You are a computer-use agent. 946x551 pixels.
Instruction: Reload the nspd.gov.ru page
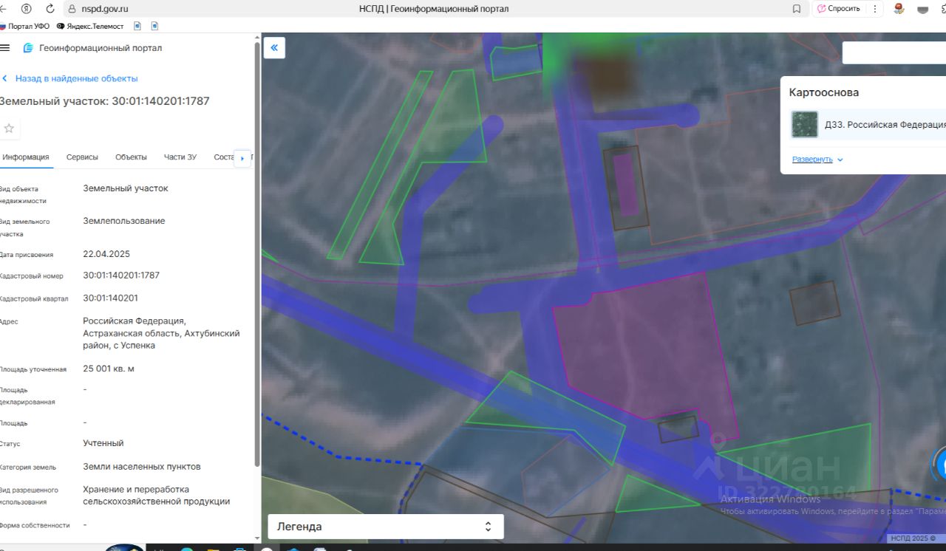tap(50, 9)
